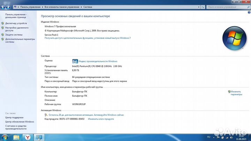Launch Yandex Browser from taskbar
Viewport: 251px width, 141px height.
pyautogui.click(x=28, y=138)
